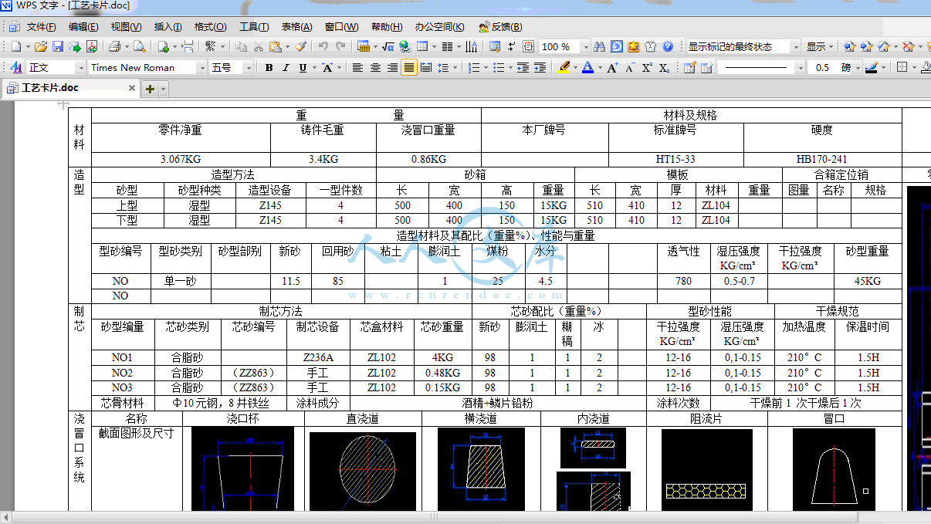Center-align the text
The width and height of the screenshot is (931, 524).
coord(375,67)
